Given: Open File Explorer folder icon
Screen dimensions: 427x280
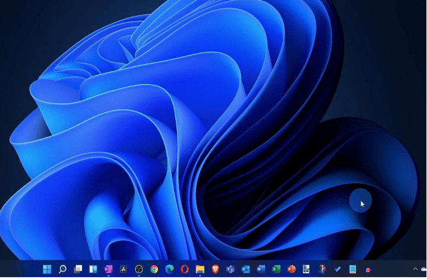Looking at the screenshot, I should coord(200,269).
